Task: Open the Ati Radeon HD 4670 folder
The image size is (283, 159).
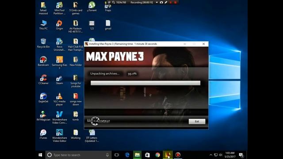Action: pos(76,26)
